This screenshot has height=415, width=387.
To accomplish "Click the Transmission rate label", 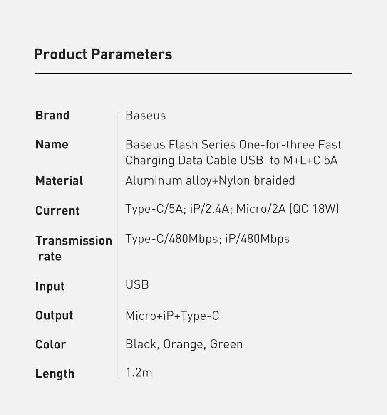I will tap(74, 248).
